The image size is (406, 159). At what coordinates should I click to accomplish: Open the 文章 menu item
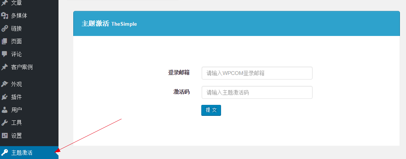[16, 3]
